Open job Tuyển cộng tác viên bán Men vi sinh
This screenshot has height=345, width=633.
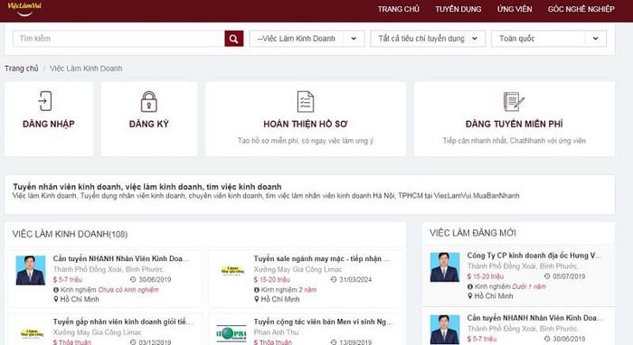323,322
